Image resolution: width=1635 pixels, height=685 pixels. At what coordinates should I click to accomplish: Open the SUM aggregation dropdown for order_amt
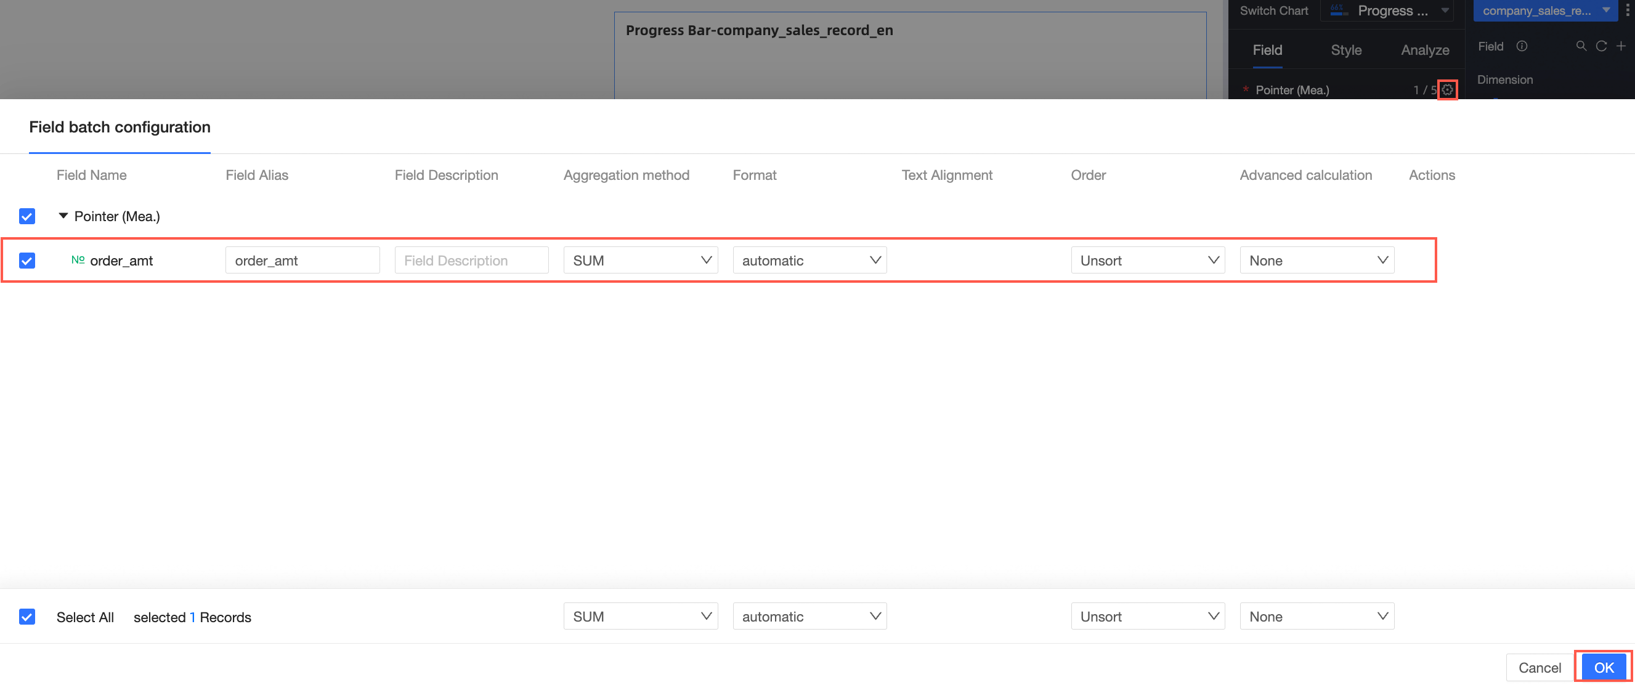point(640,261)
